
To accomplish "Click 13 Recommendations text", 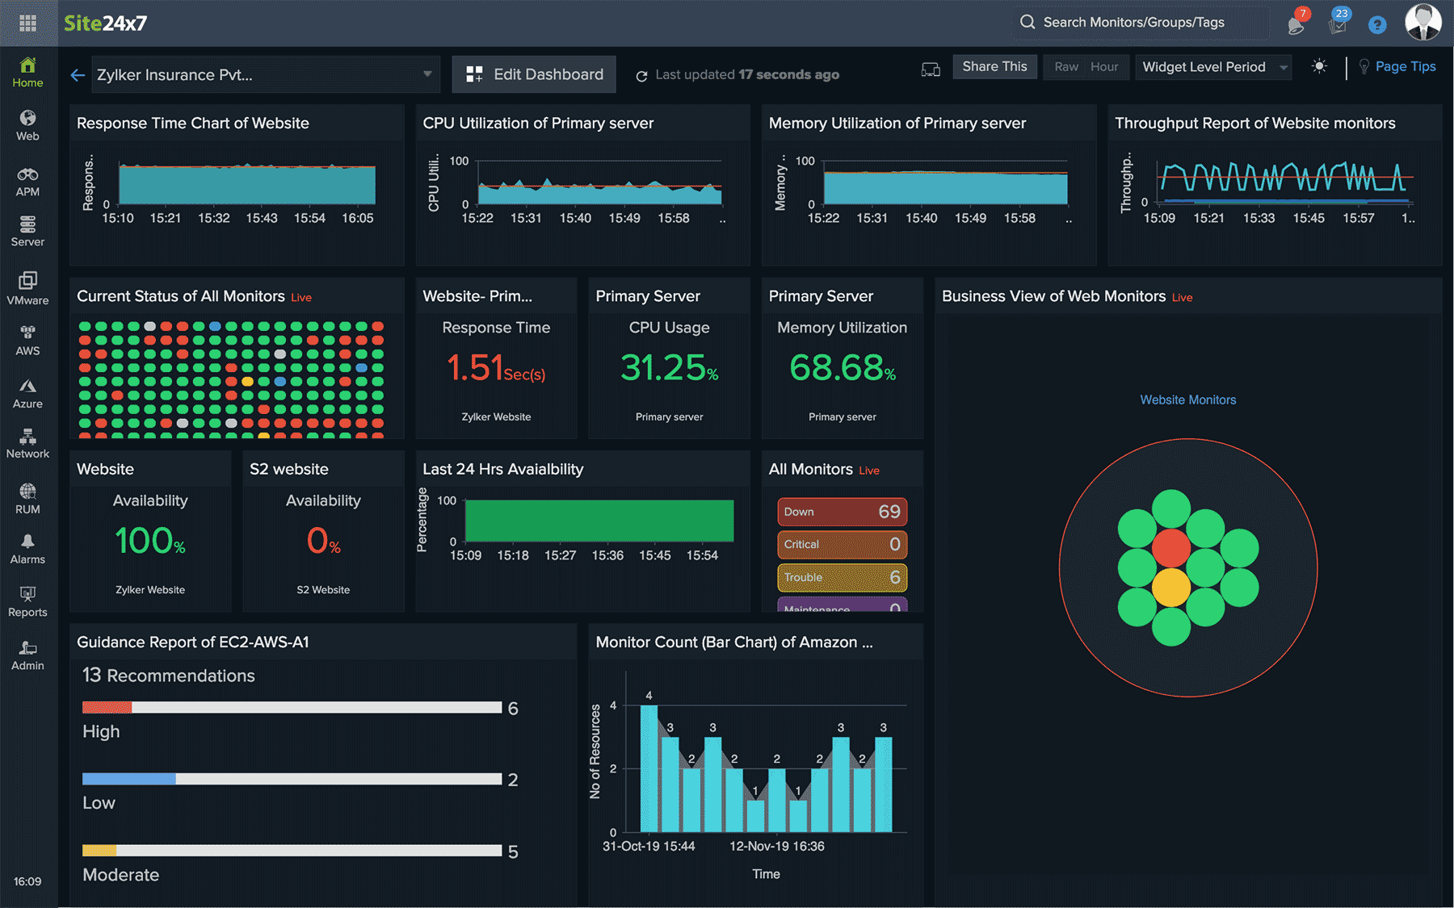I will [169, 676].
